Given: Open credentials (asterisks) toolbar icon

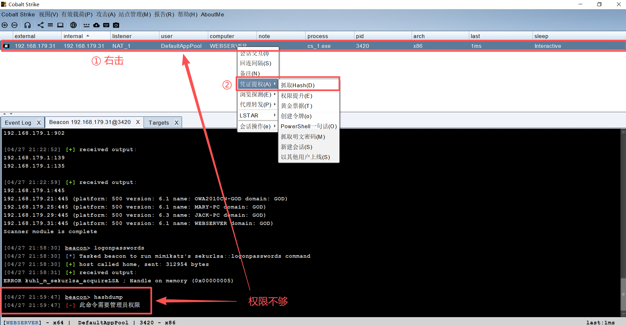Looking at the screenshot, I should coord(87,25).
